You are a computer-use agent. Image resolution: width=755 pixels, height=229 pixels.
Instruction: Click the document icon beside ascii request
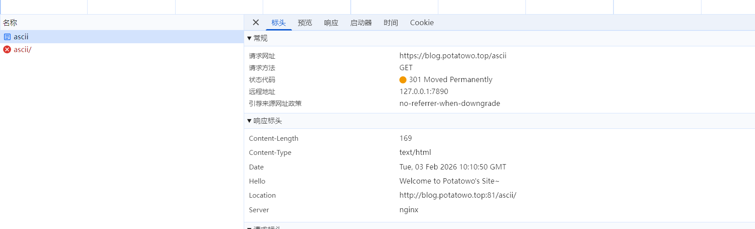click(7, 37)
